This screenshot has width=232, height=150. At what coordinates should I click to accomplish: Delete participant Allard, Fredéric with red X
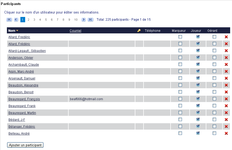226,37
